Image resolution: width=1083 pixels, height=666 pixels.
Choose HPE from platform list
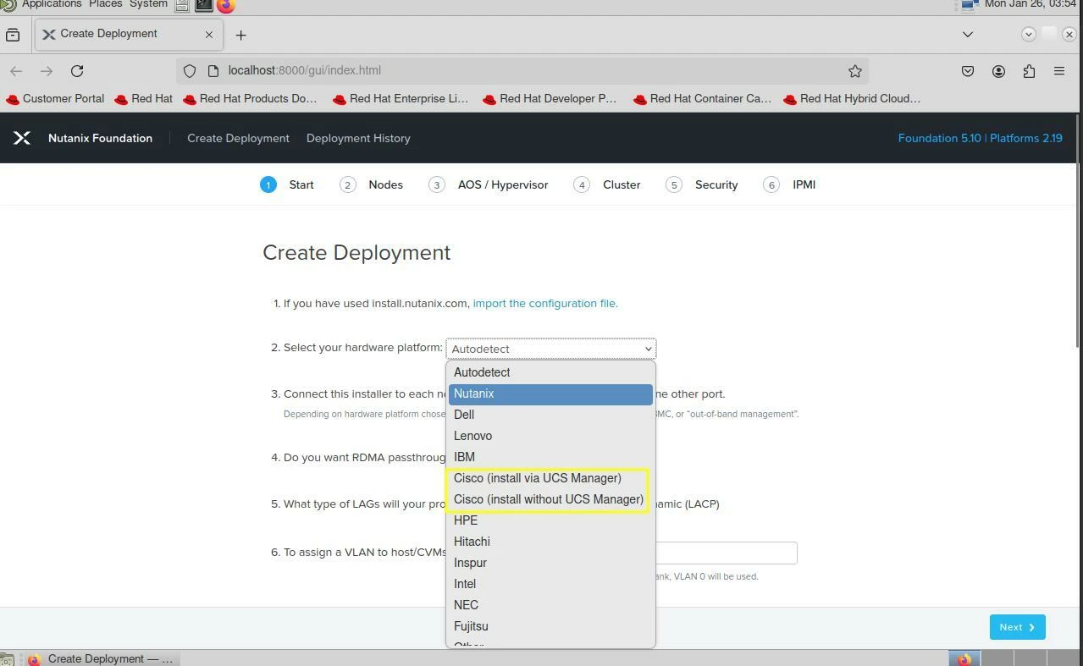point(550,520)
